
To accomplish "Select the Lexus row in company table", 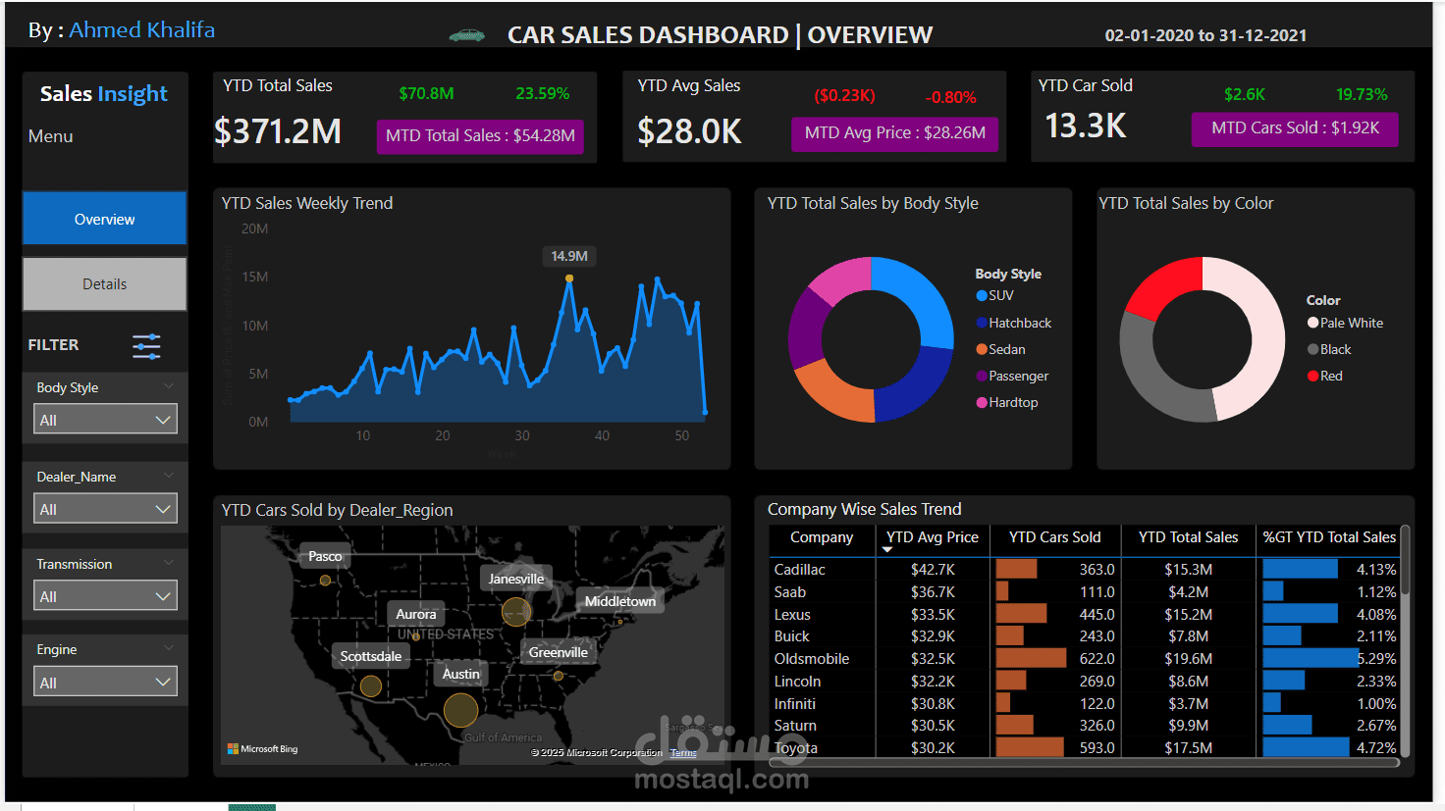I will (1085, 615).
